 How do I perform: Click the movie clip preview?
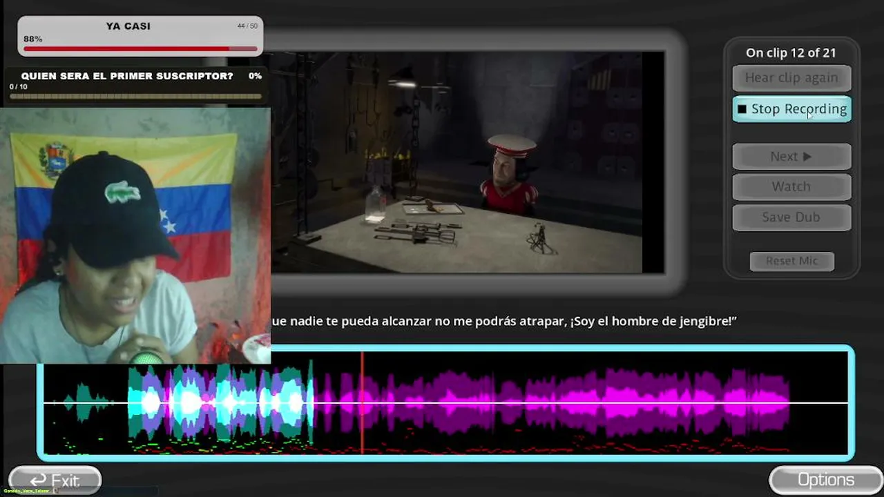[457, 162]
